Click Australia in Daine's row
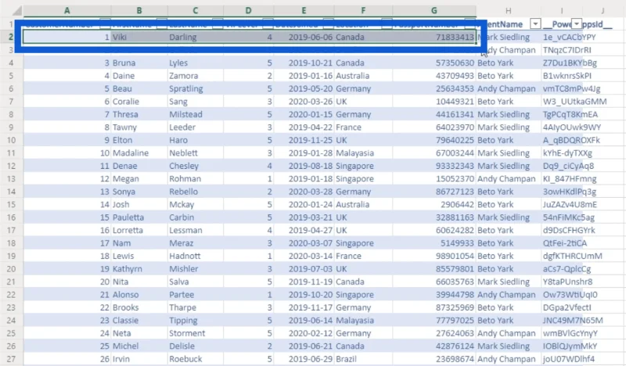The height and width of the screenshot is (366, 626). pyautogui.click(x=363, y=76)
